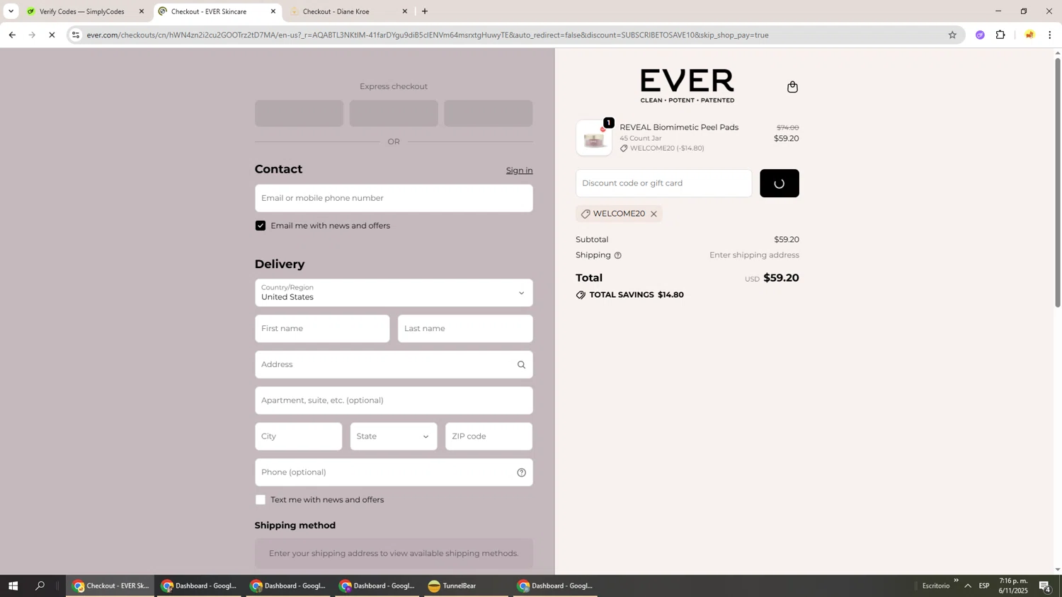Click the page vertical scrollbar
Viewport: 1062px width, 597px height.
pyautogui.click(x=1058, y=182)
